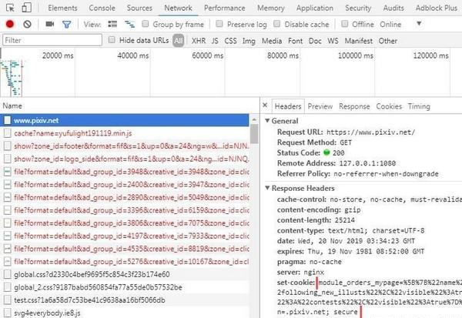Tick the Disable cache checkbox
Viewport: 462px width, 318px height.
click(276, 24)
